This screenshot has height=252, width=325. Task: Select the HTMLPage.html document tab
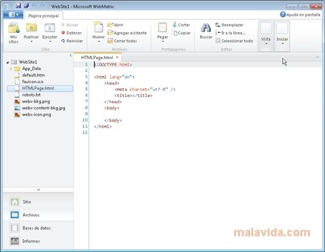[97, 57]
